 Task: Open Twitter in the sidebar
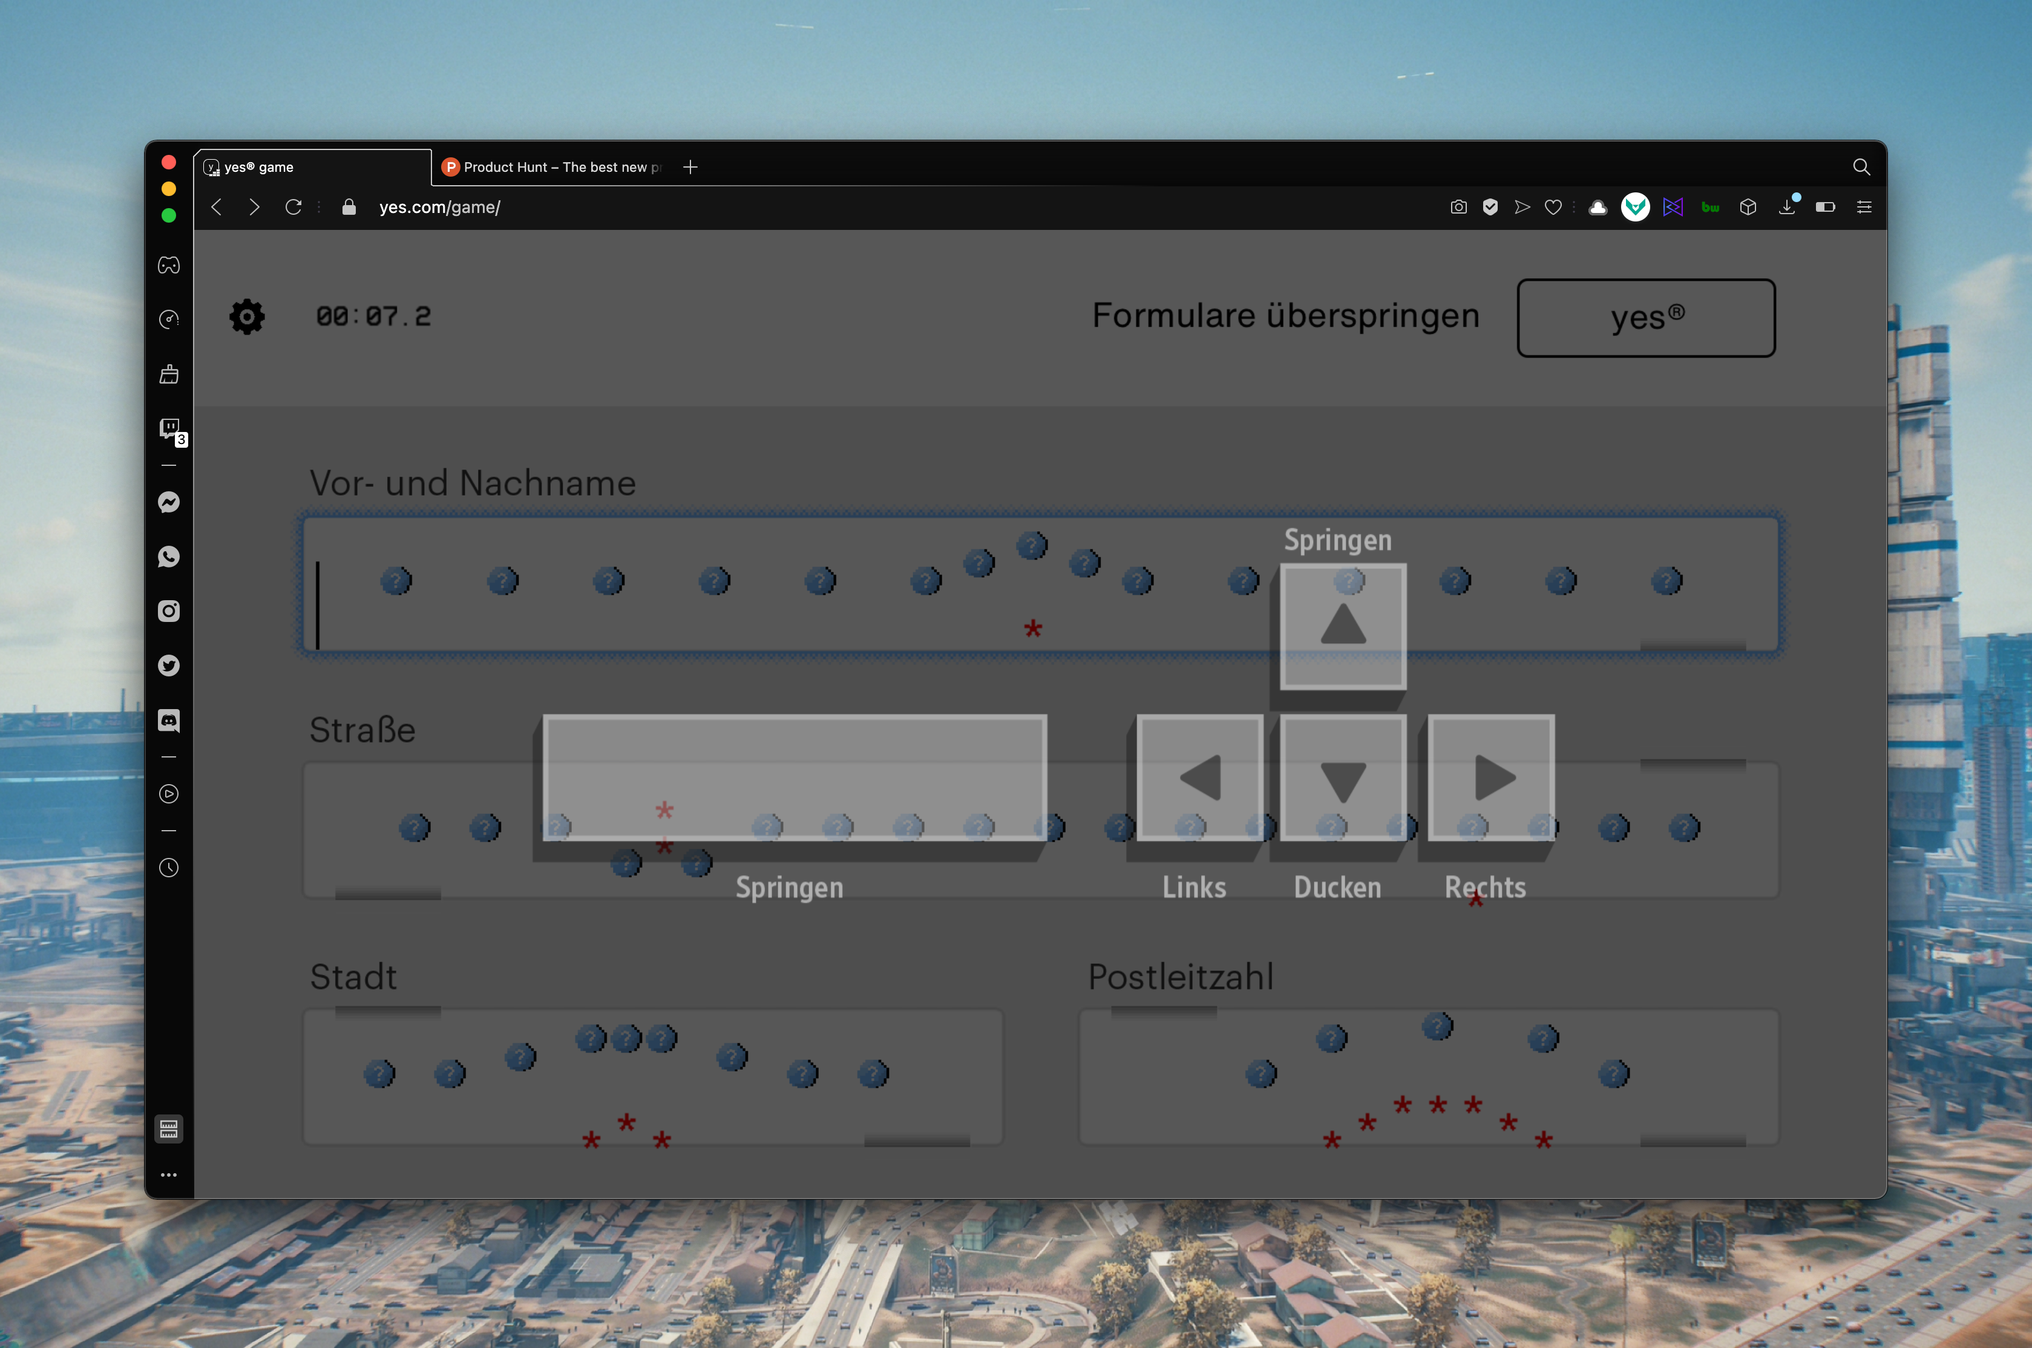pyautogui.click(x=168, y=666)
